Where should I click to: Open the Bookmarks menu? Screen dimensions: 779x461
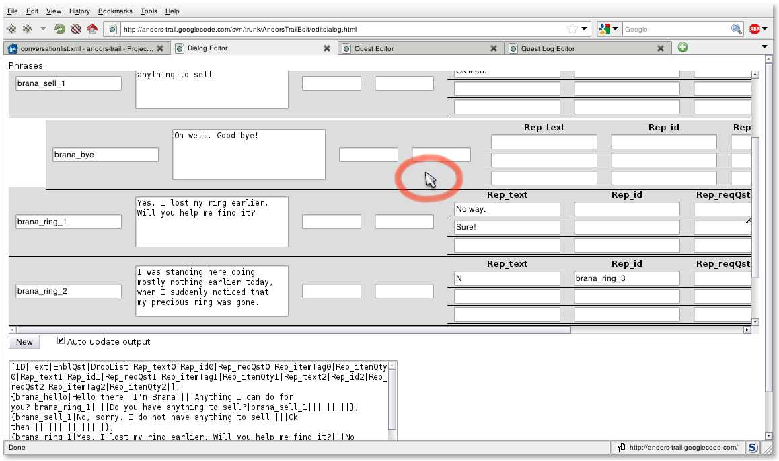tap(115, 11)
